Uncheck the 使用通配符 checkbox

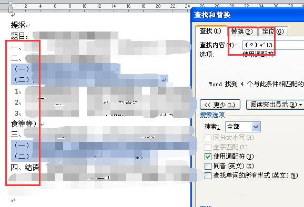coord(208,157)
